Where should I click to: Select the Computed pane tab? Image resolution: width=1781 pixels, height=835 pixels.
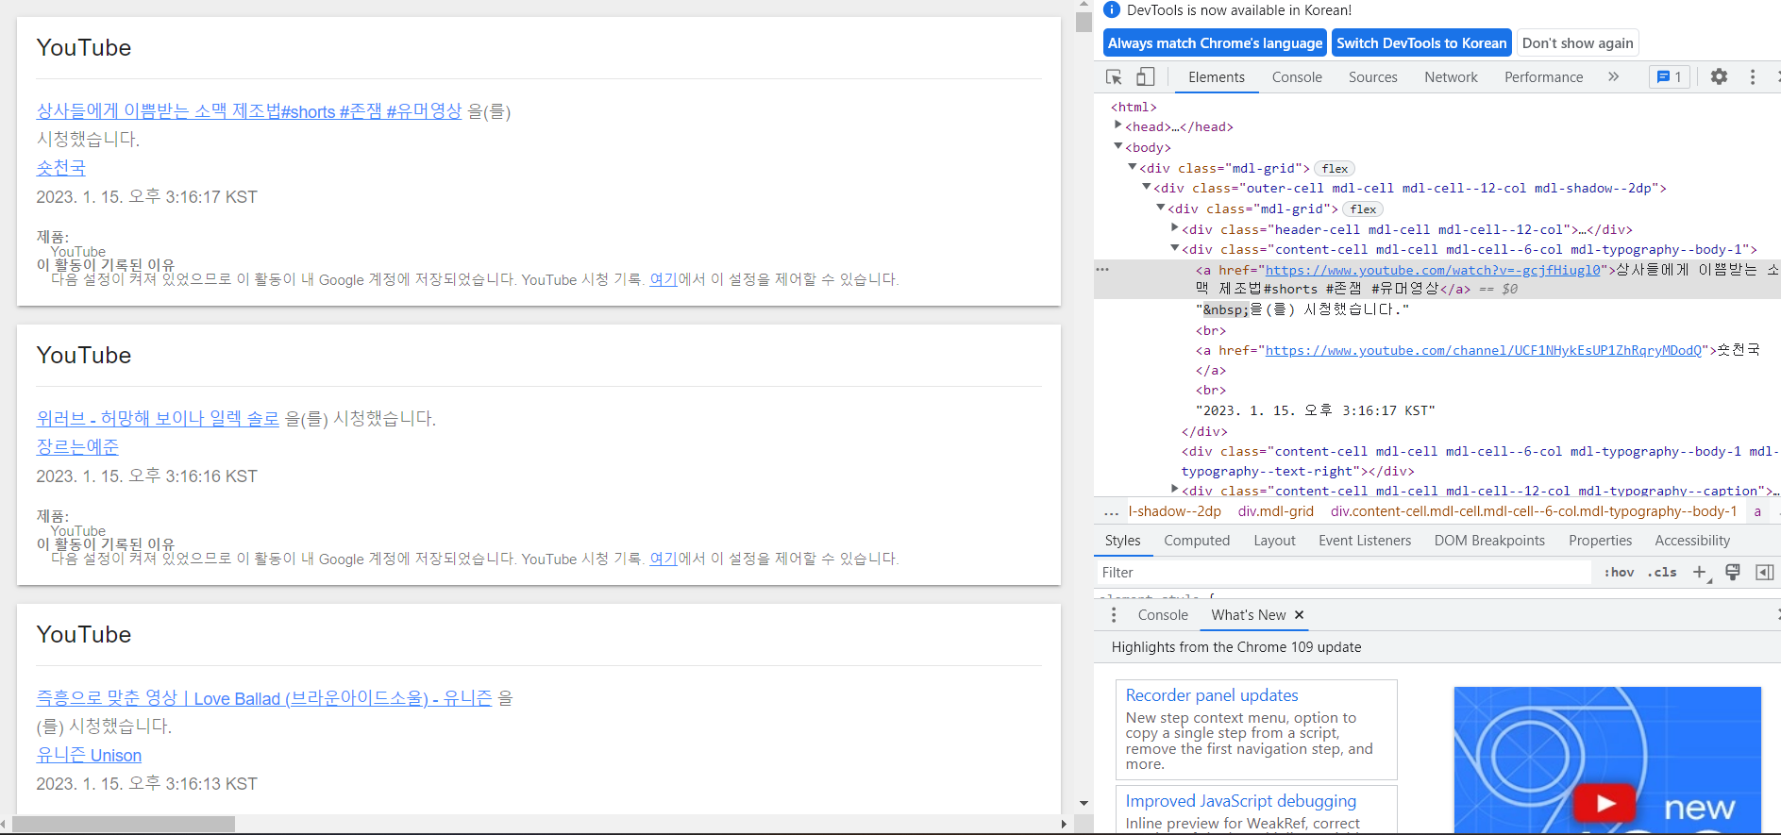tap(1197, 541)
